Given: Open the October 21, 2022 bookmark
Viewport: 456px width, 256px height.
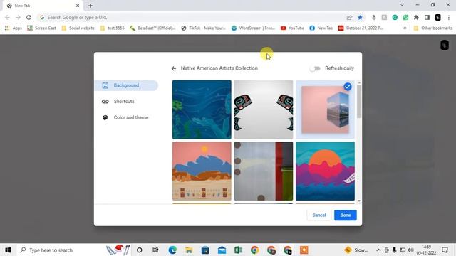Looking at the screenshot, I should pyautogui.click(x=361, y=28).
